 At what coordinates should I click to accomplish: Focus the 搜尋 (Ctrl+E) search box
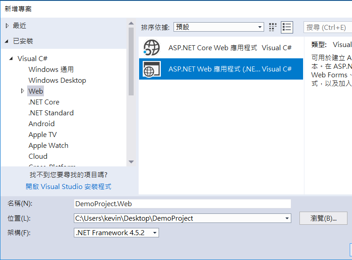[327, 27]
